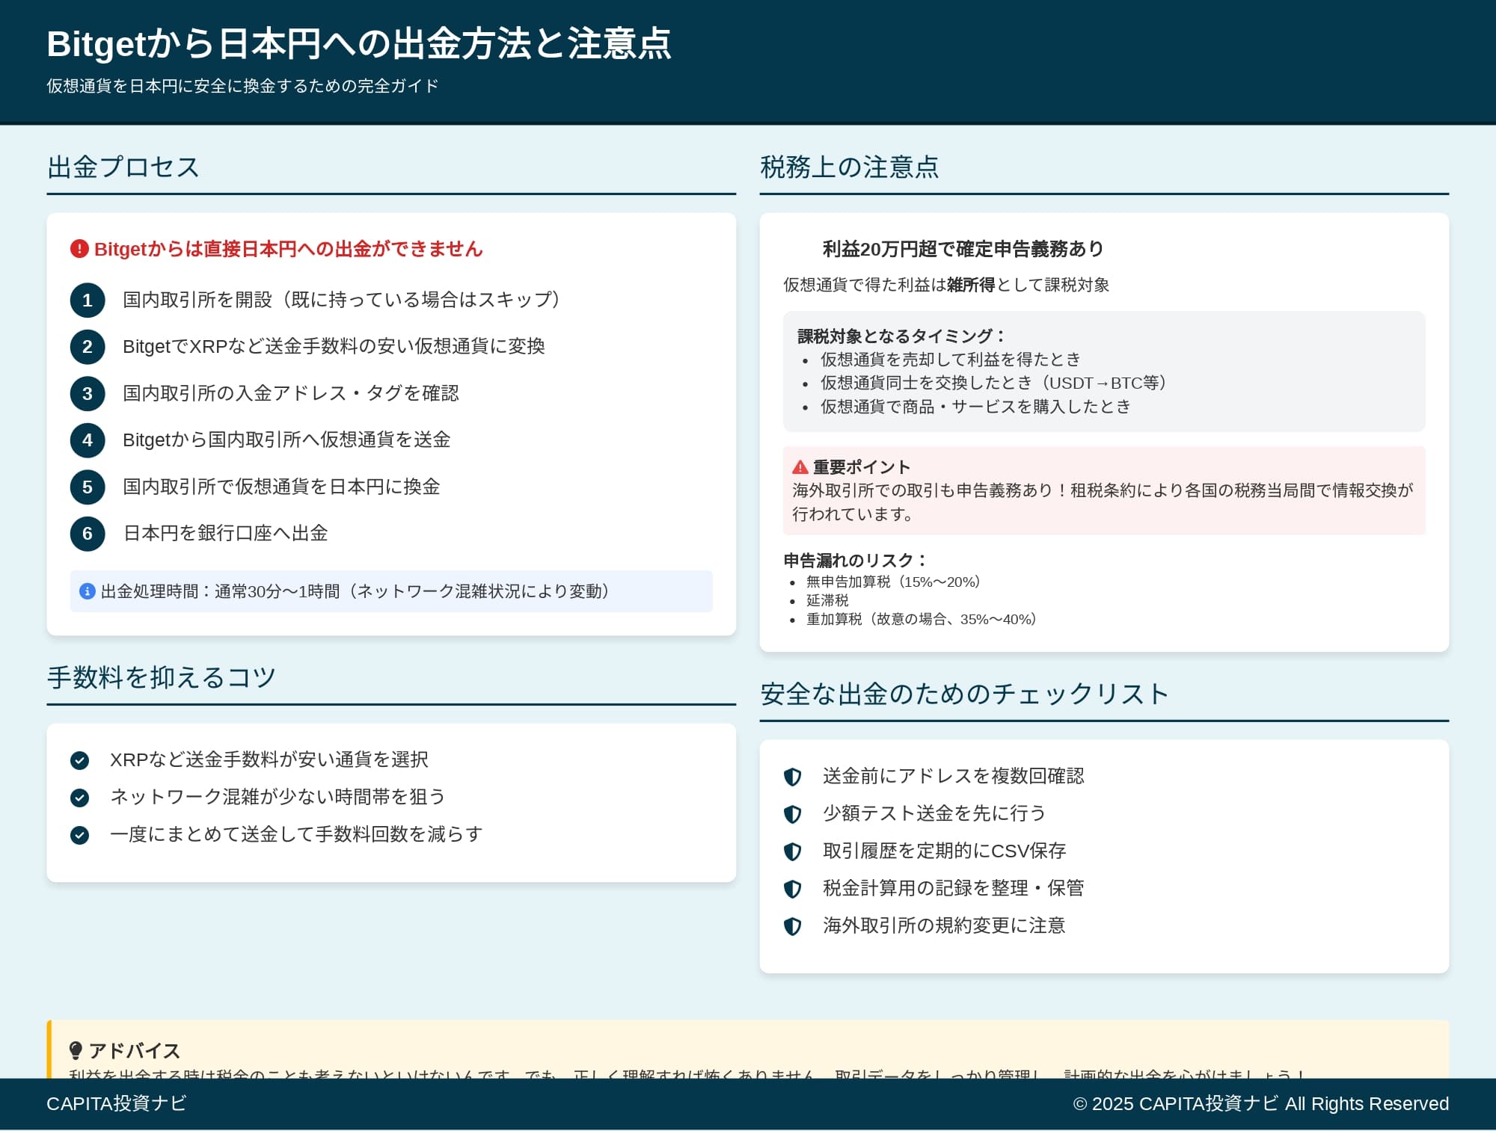Click shield icon beside 取引履歴を定期的にCSV保存
Viewport: 1496px width, 1131px height.
point(793,851)
